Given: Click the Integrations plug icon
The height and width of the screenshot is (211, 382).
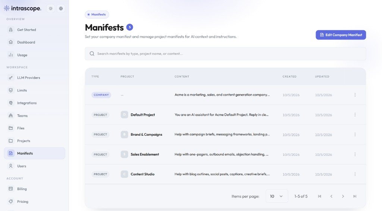Looking at the screenshot, I should point(11,103).
